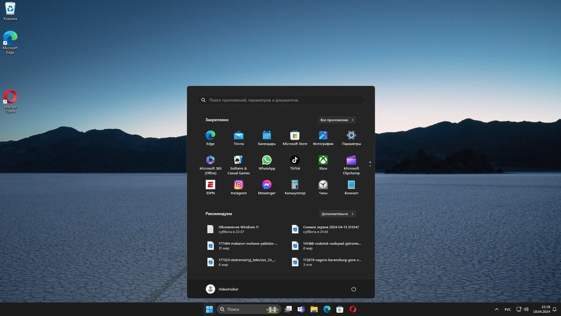Expand hidden system tray icons chevron
The width and height of the screenshot is (561, 316).
(x=496, y=309)
